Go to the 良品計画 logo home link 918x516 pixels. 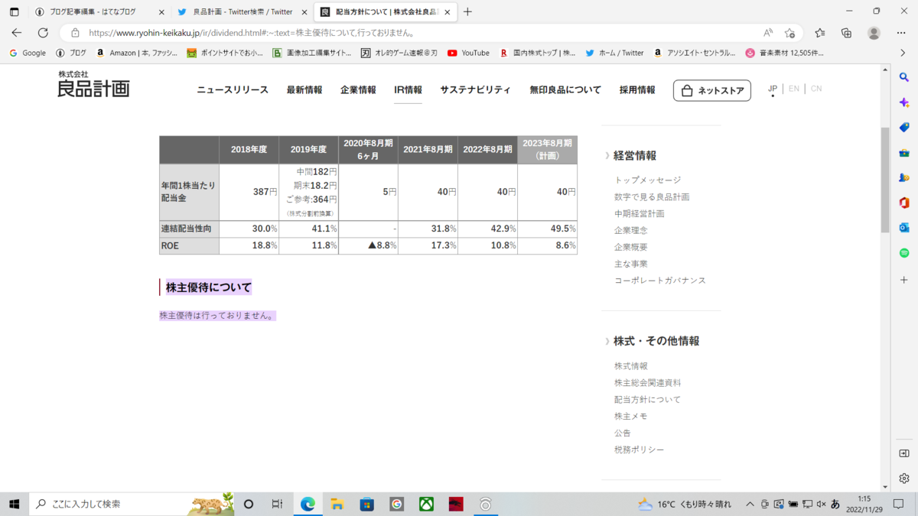(x=93, y=84)
